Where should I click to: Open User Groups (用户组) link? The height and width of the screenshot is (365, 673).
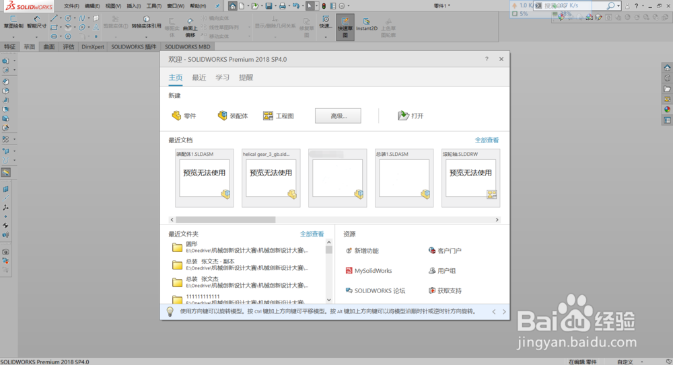click(441, 271)
